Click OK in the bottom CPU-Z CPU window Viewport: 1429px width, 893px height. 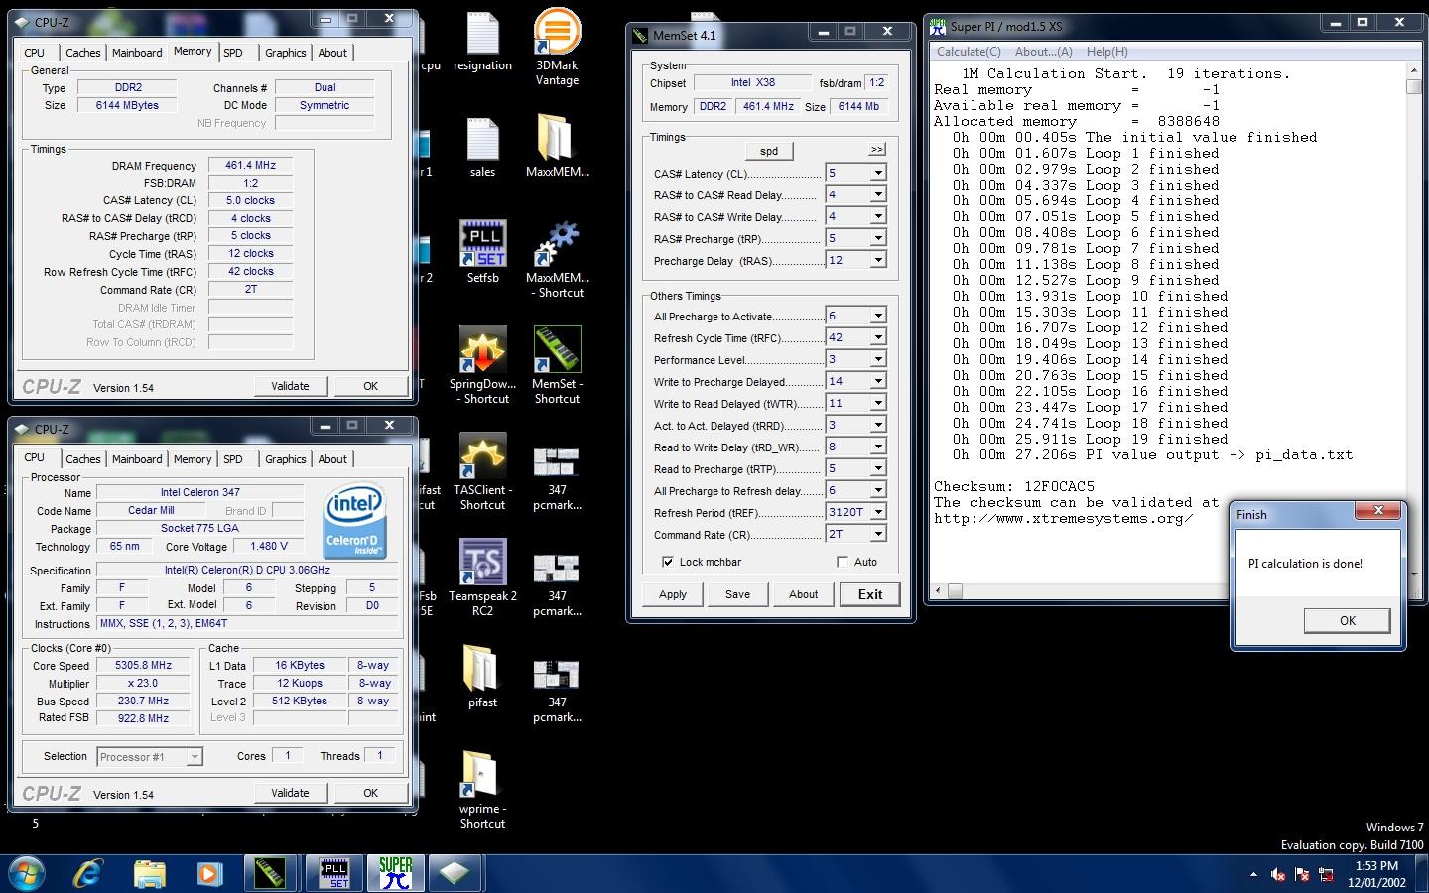(370, 793)
